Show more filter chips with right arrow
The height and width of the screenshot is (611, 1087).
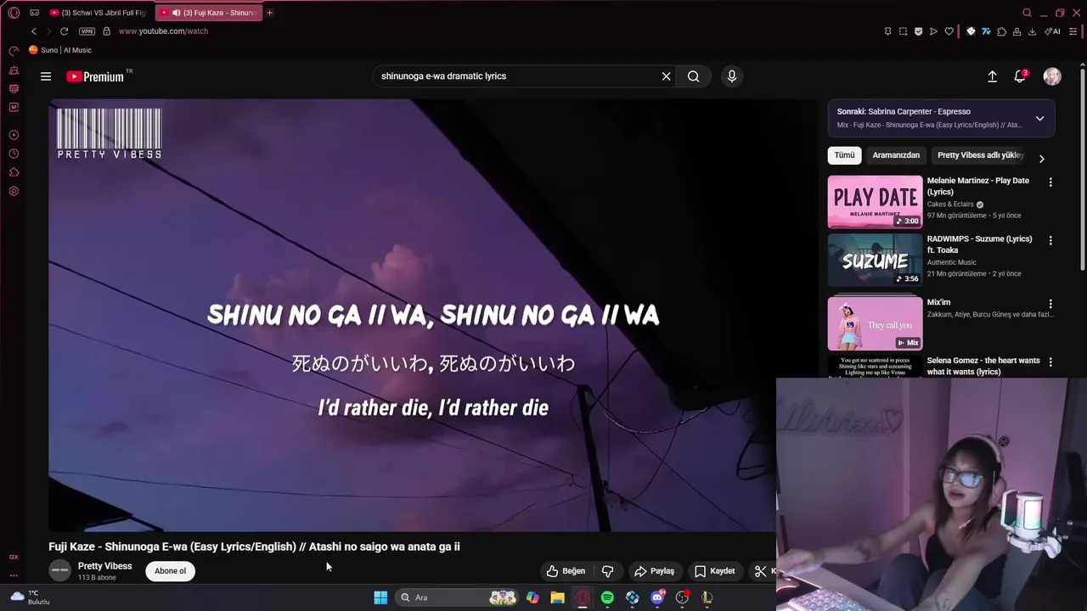pos(1042,159)
